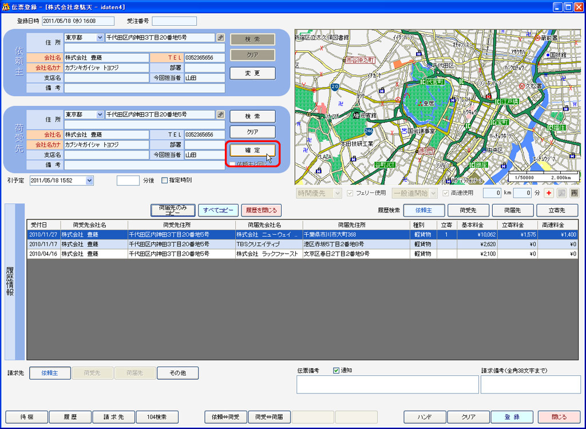This screenshot has width=586, height=429.
Task: Click the magnifier icon below the map
Action: pyautogui.click(x=561, y=193)
